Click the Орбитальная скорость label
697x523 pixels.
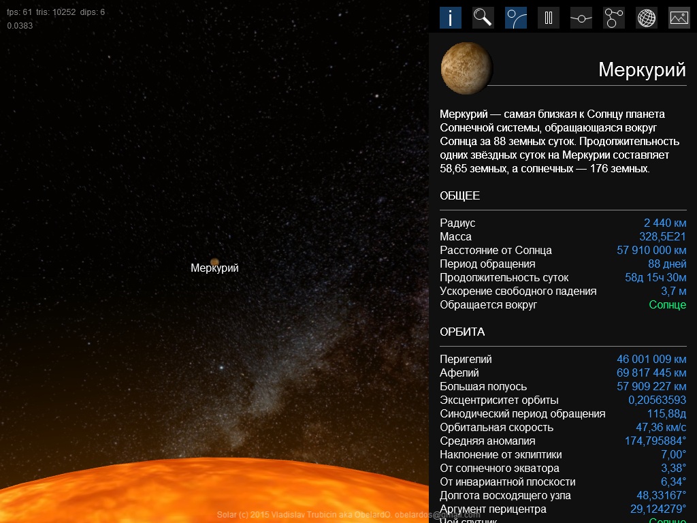click(496, 428)
